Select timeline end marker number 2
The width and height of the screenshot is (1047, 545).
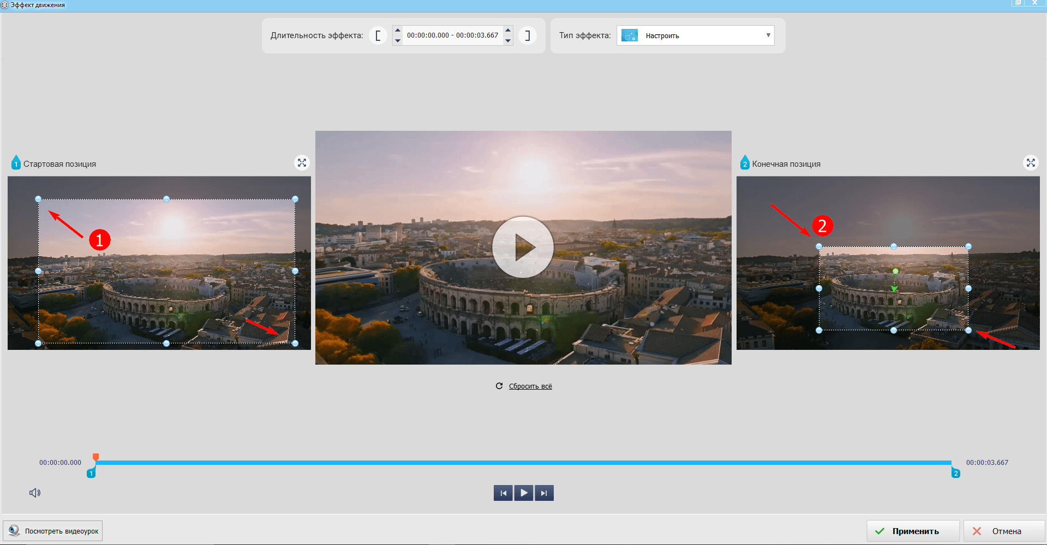(955, 473)
